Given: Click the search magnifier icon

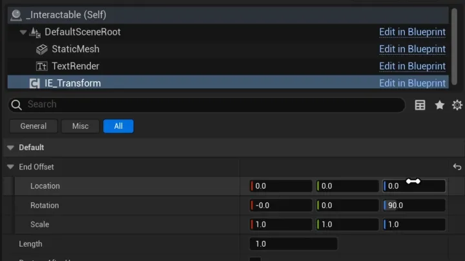Looking at the screenshot, I should coord(16,104).
